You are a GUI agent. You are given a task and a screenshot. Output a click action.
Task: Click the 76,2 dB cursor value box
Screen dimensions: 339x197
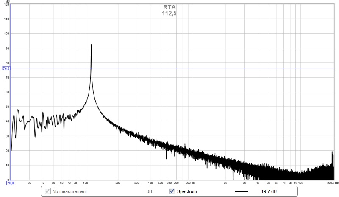[x=6, y=68]
